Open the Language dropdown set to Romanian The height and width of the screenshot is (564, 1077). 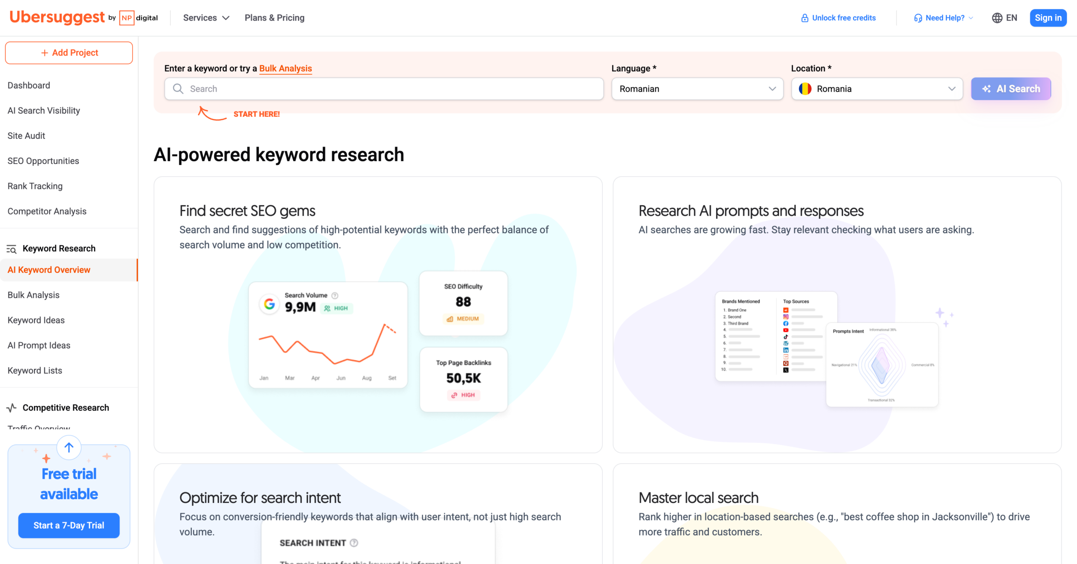698,89
